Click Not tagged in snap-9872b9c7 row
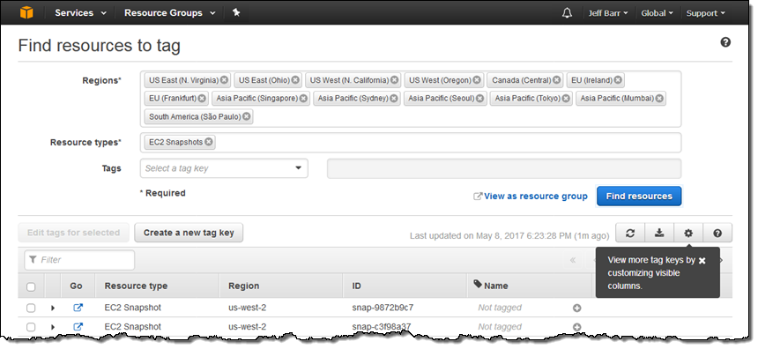This screenshot has height=349, width=758. click(x=500, y=308)
